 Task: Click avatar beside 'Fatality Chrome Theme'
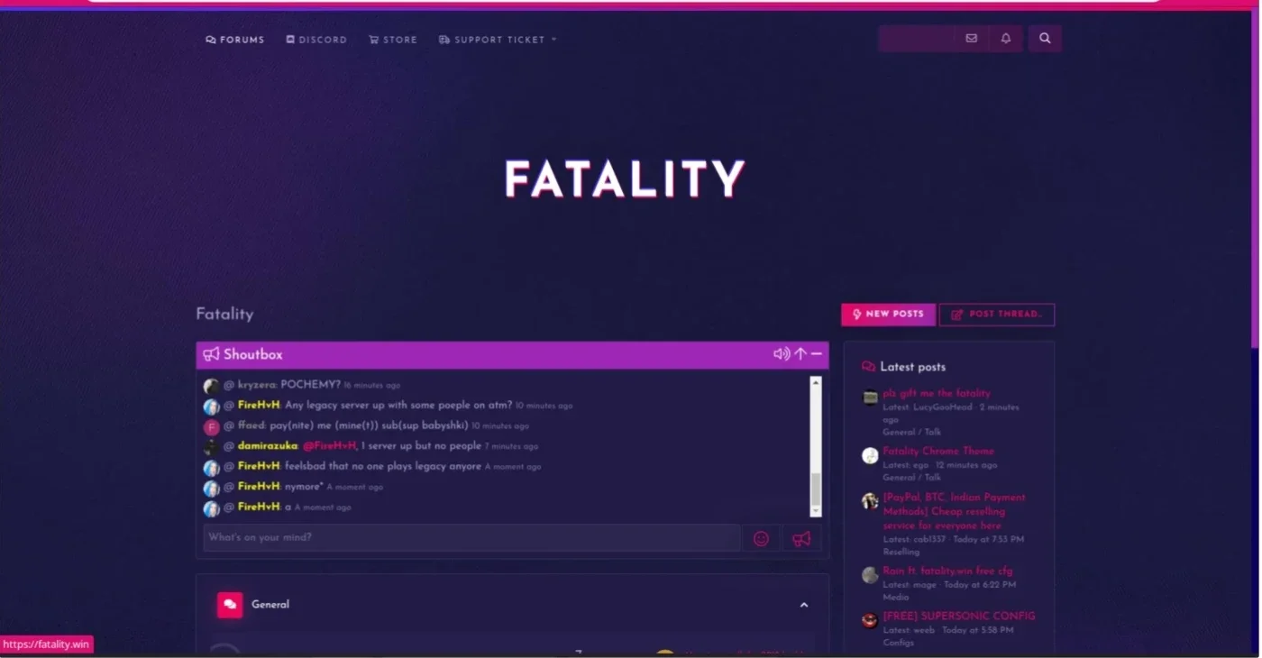[x=870, y=455]
